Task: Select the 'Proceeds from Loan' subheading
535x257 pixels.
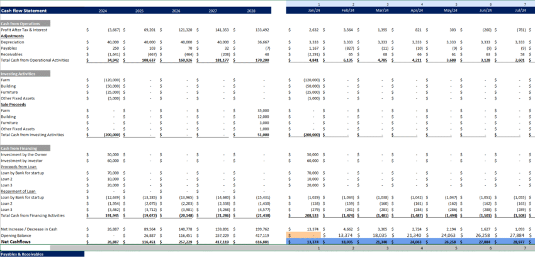Action: click(x=20, y=167)
